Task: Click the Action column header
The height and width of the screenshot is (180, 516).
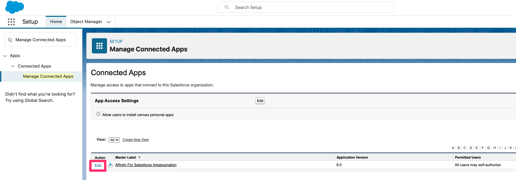Action: 100,158
